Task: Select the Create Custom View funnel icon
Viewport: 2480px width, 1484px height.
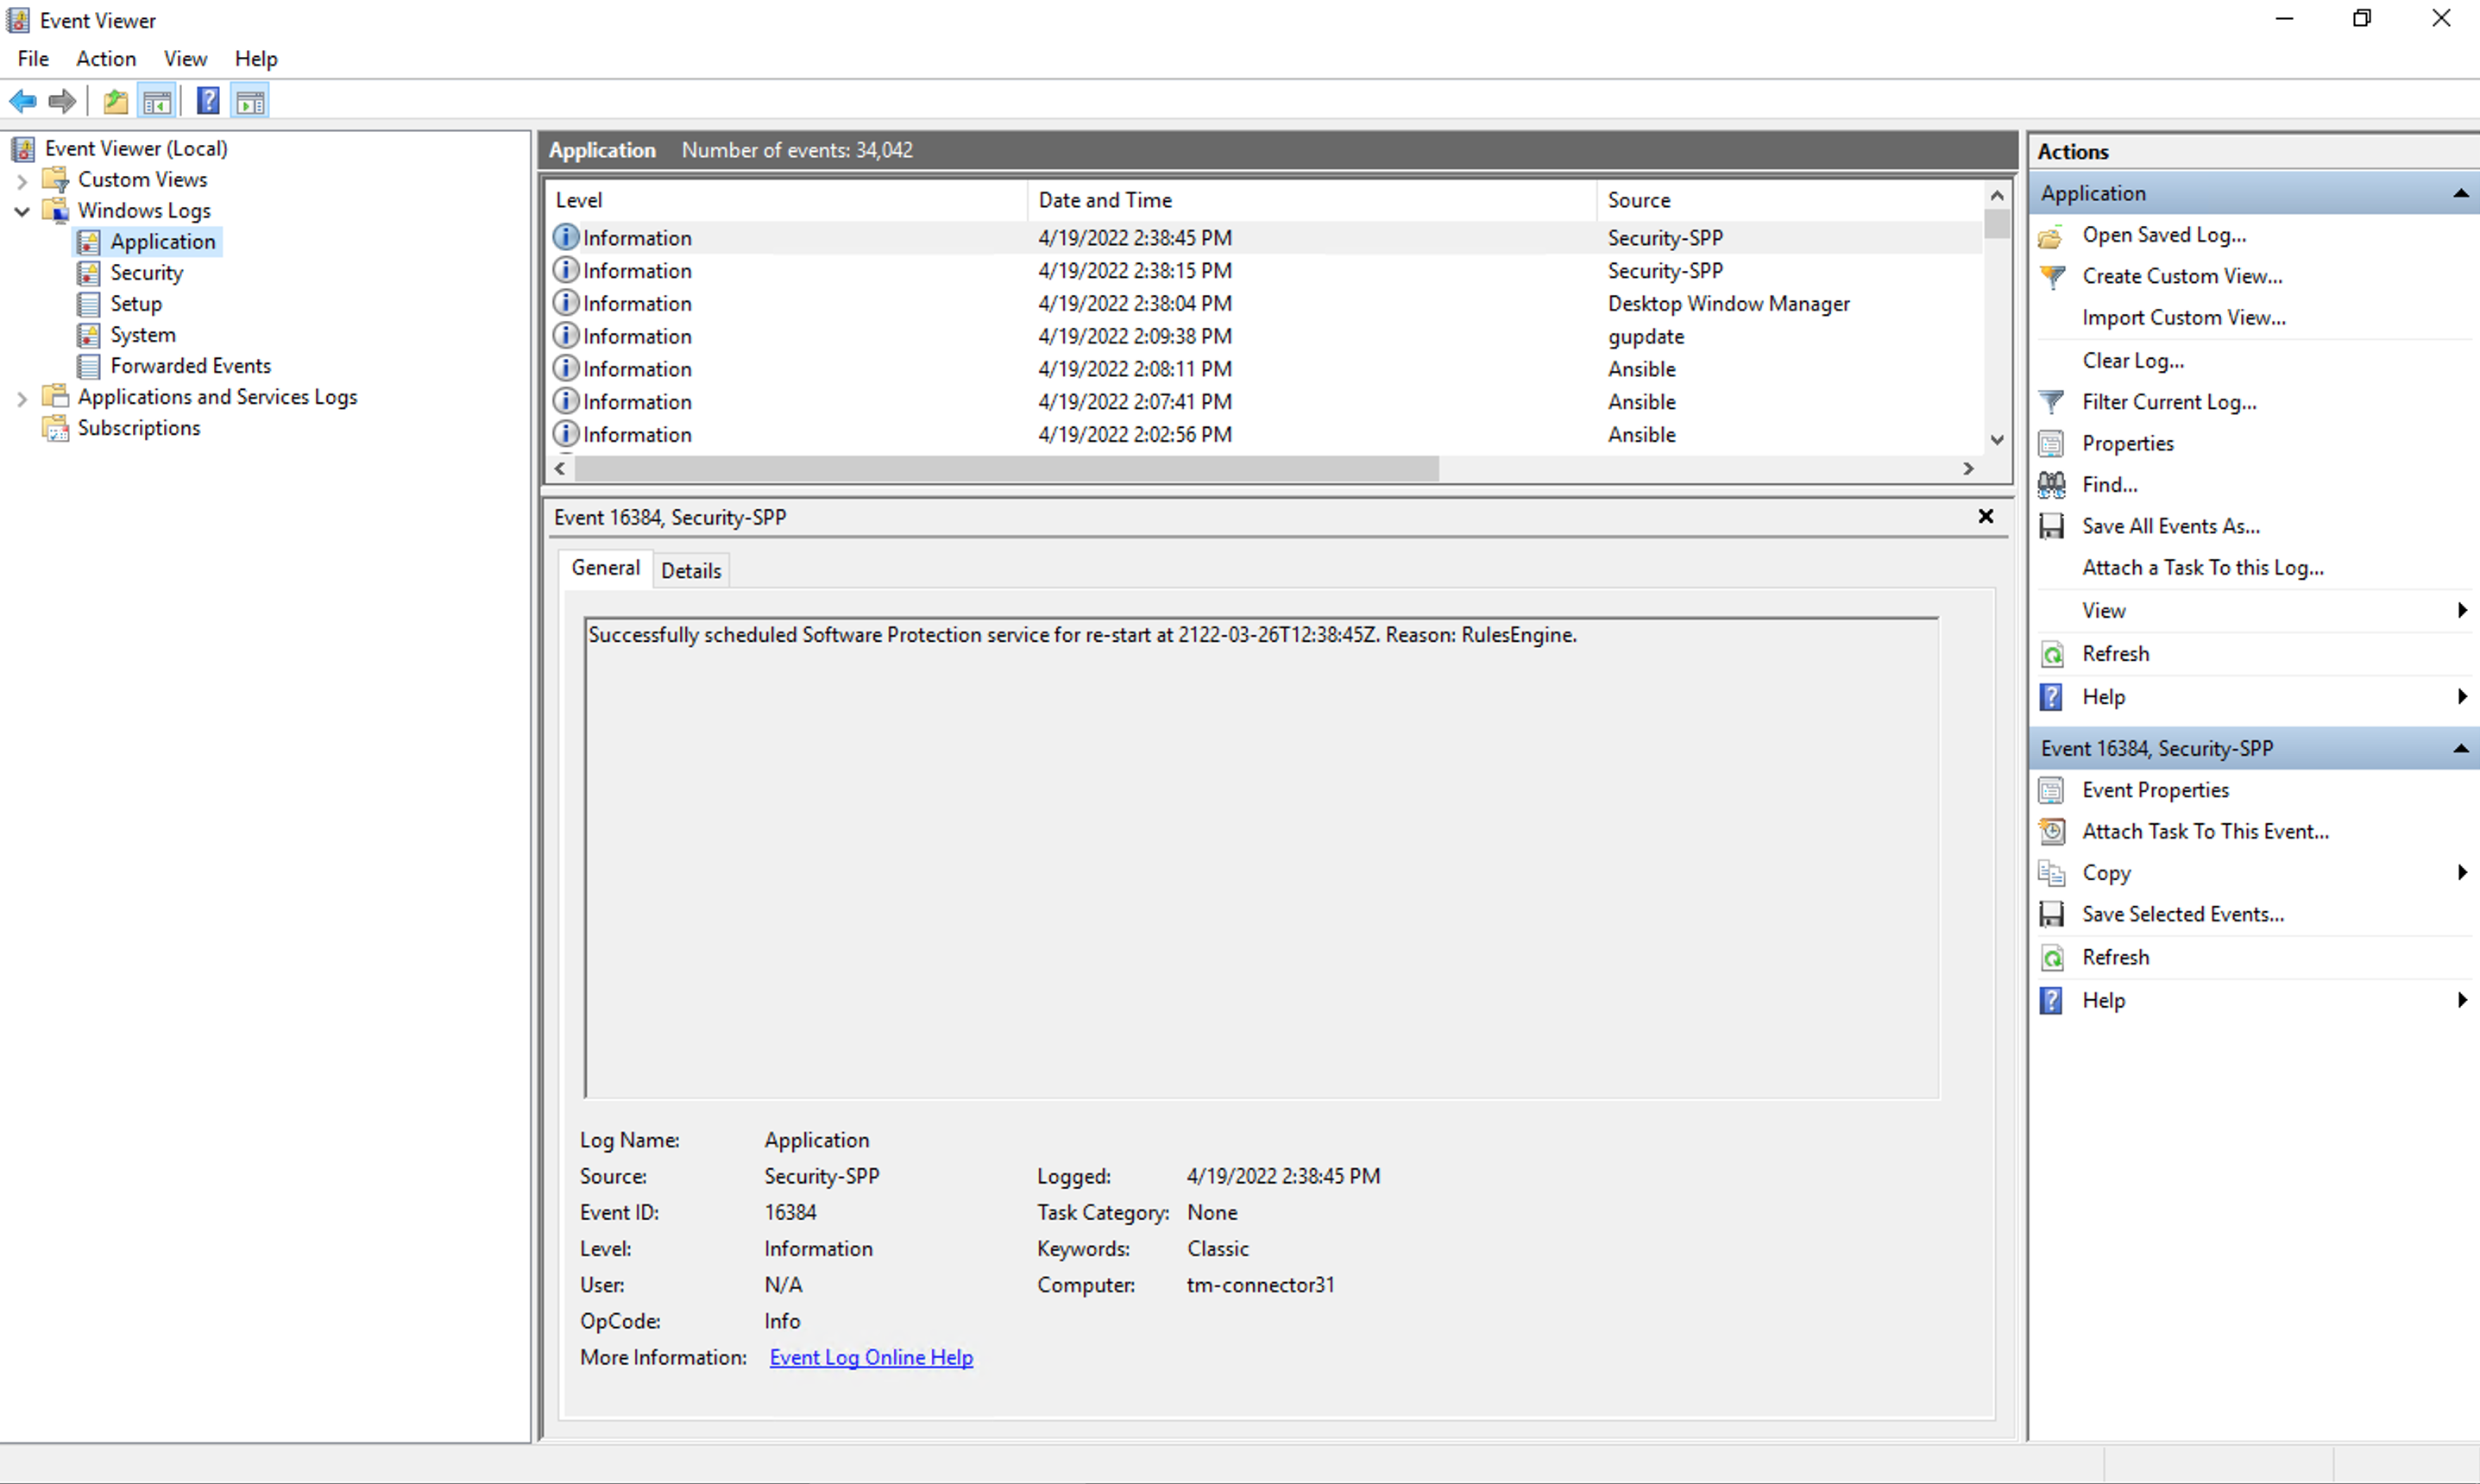Action: [x=2053, y=276]
